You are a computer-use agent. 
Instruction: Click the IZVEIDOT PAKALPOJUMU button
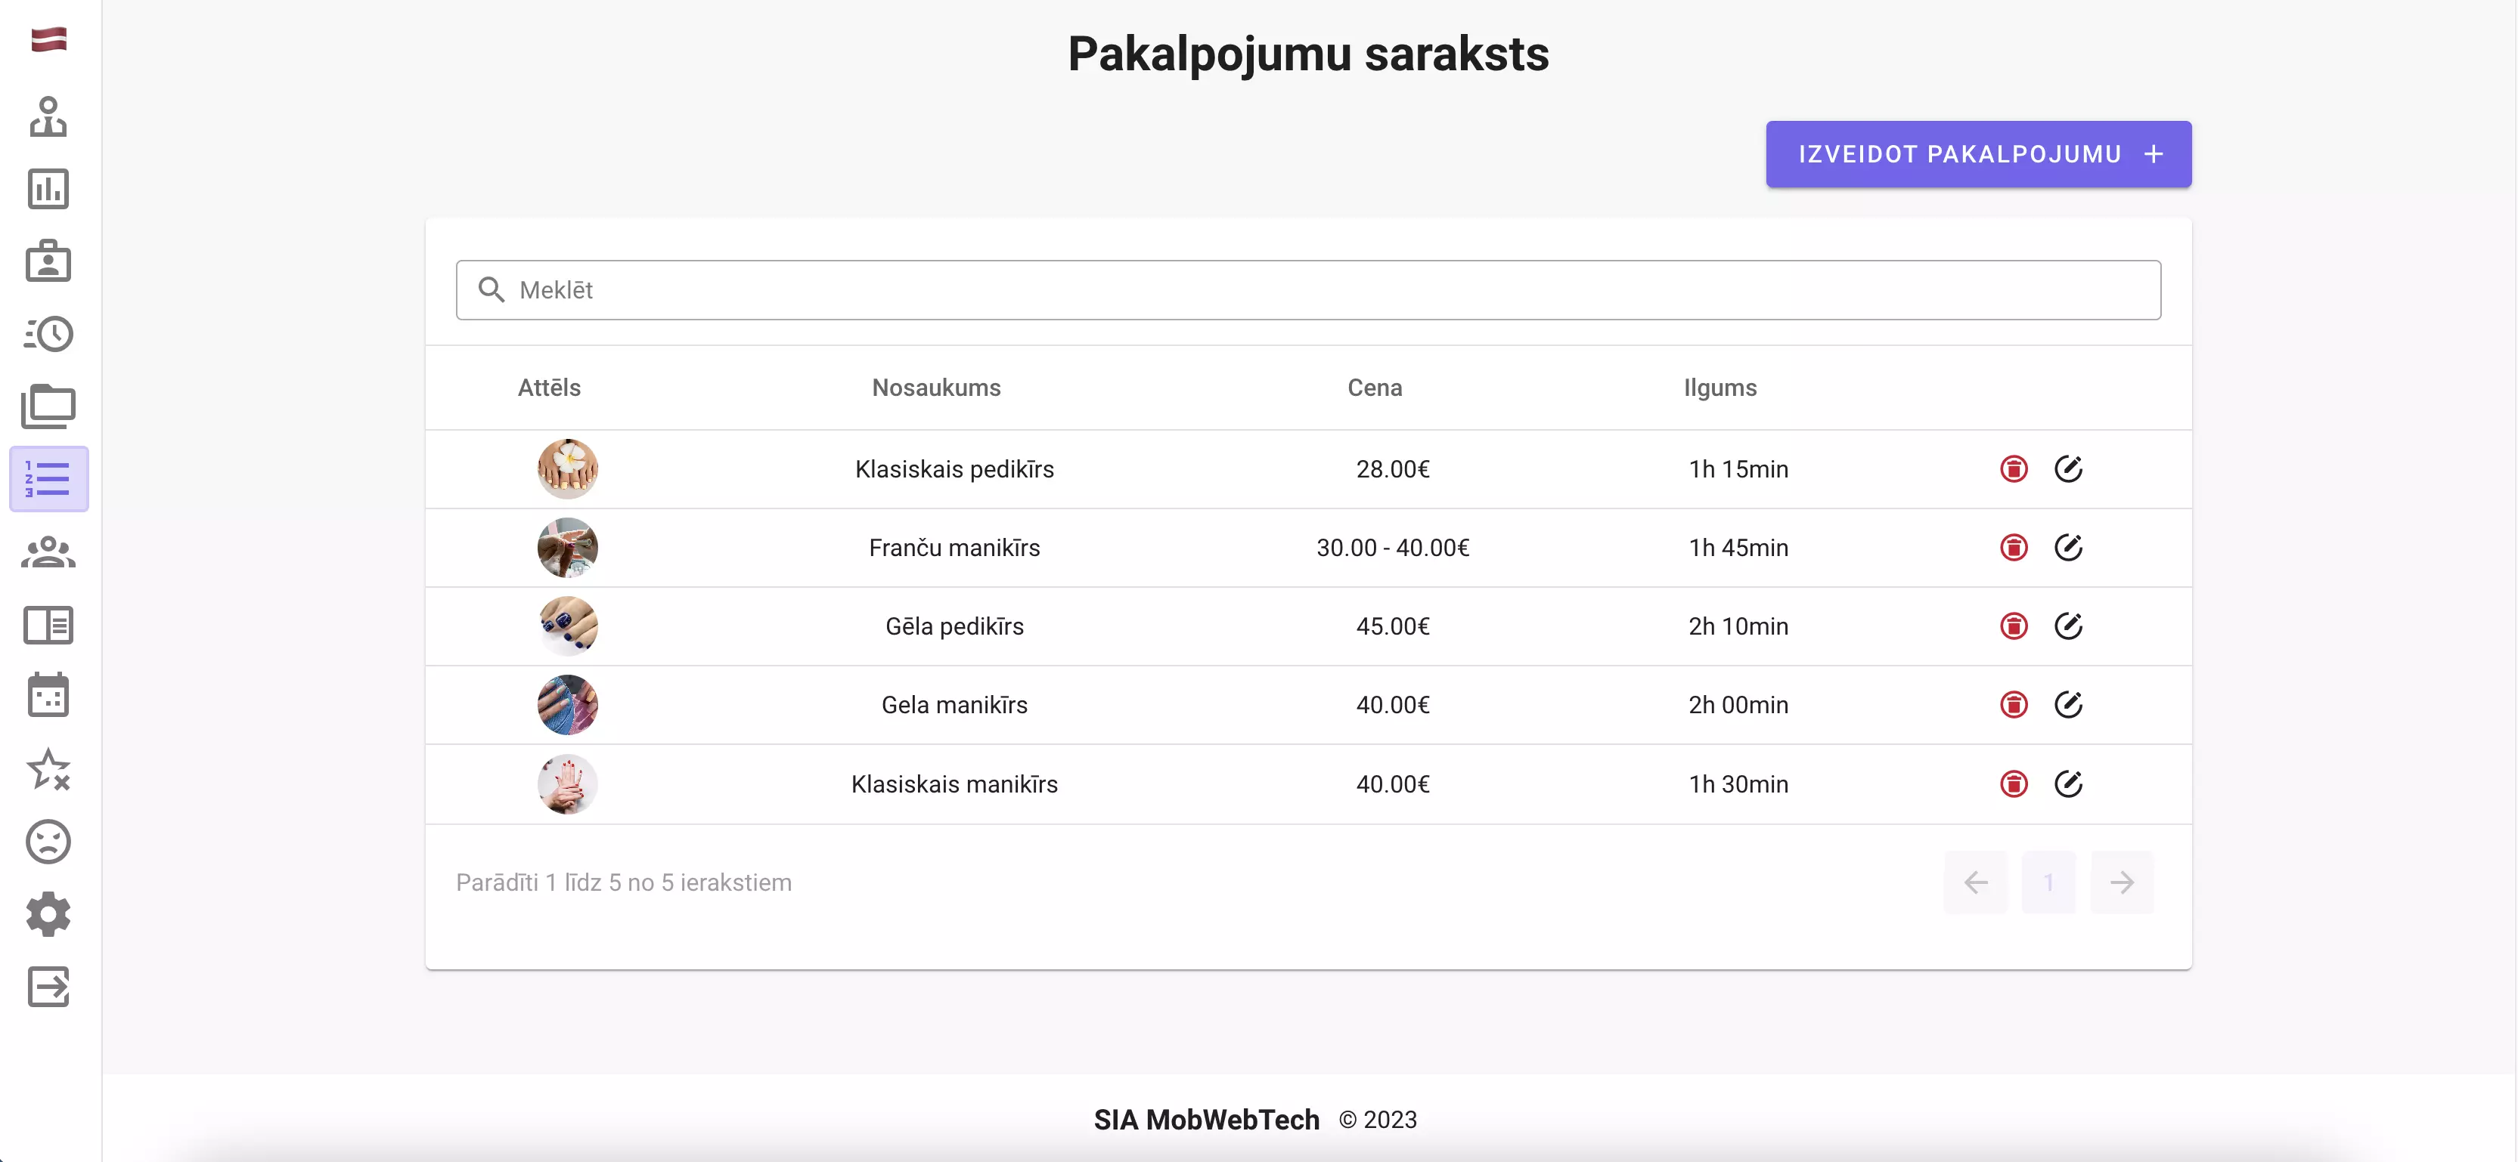1977,153
